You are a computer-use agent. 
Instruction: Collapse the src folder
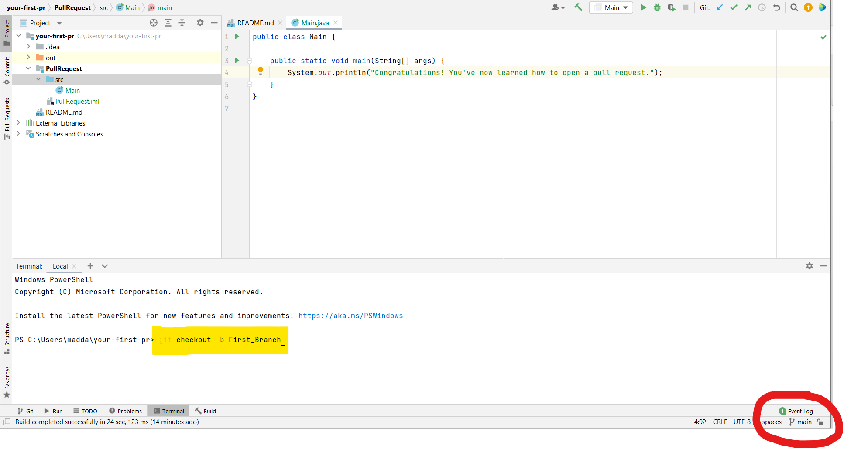click(x=38, y=79)
